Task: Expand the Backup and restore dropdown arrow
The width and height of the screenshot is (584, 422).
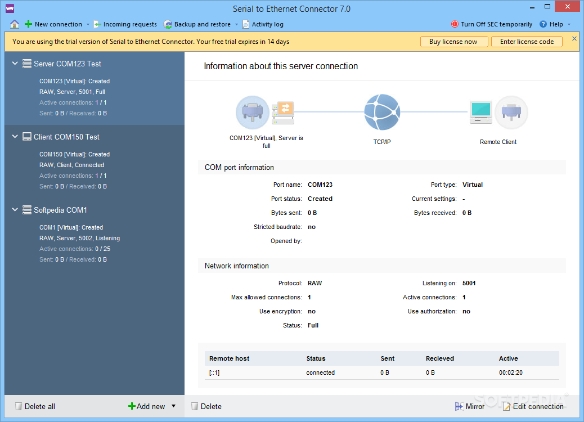Action: 236,25
